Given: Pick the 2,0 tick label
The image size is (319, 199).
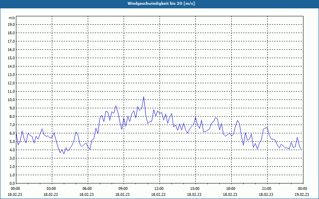Looking at the screenshot, I should [x=12, y=167].
